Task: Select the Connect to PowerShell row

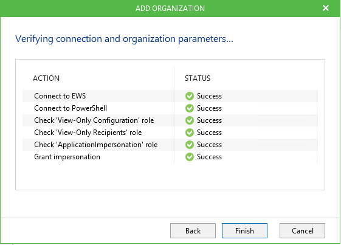Action: [170, 108]
